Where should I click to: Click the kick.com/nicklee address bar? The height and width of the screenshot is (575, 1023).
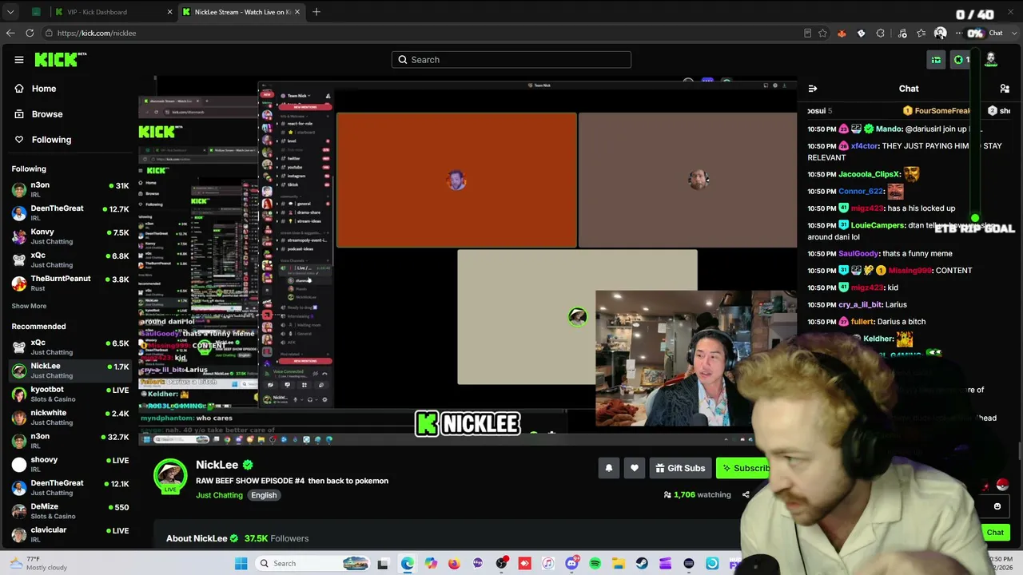[x=424, y=33]
